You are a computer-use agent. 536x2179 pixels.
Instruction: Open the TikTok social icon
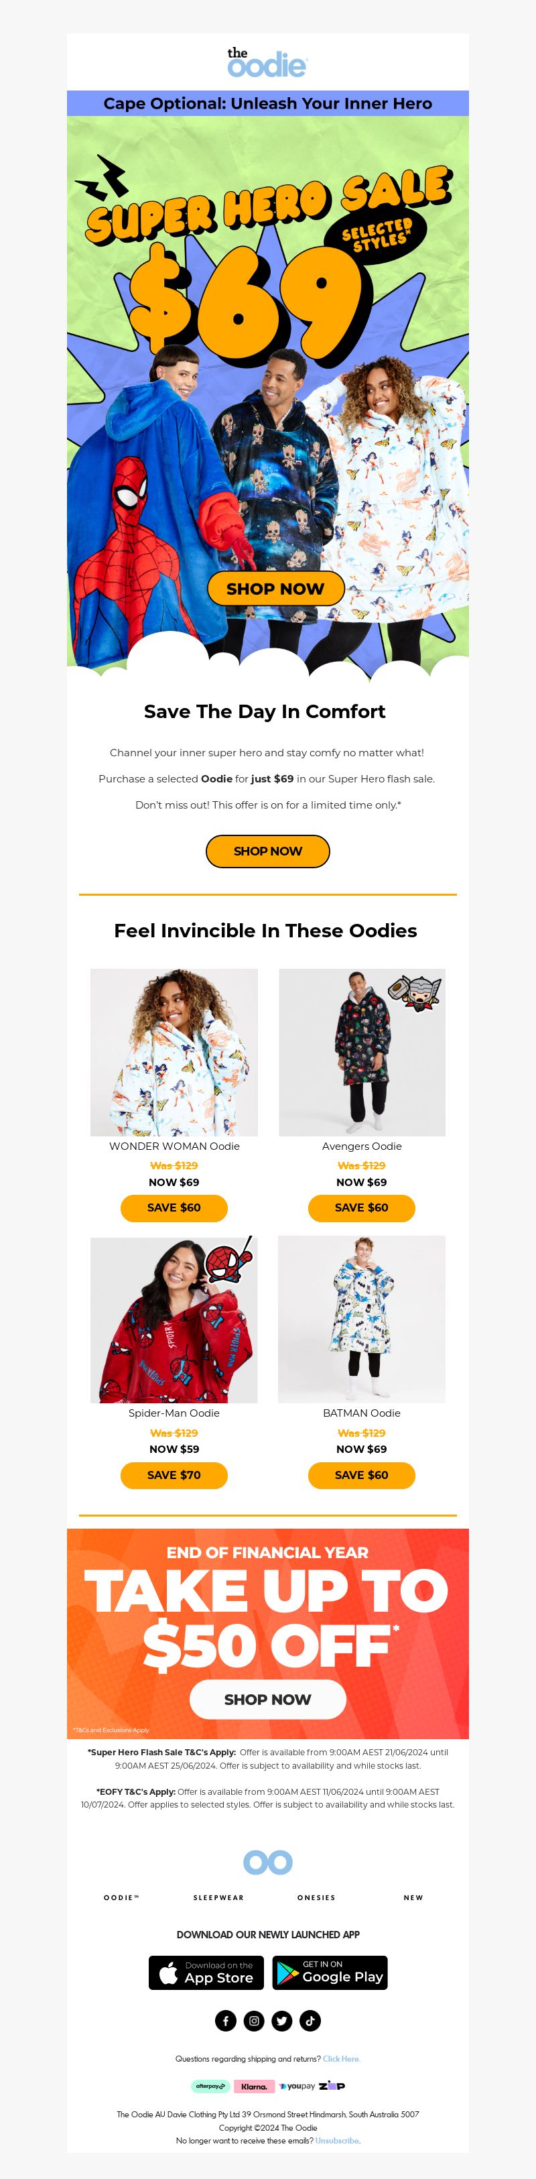point(310,2021)
